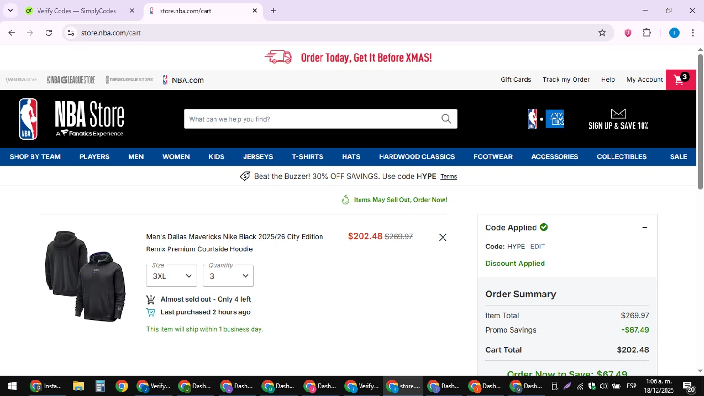Click the Sign Up & Save 10% envelope
Screen dimensions: 704x396
pyautogui.click(x=618, y=119)
